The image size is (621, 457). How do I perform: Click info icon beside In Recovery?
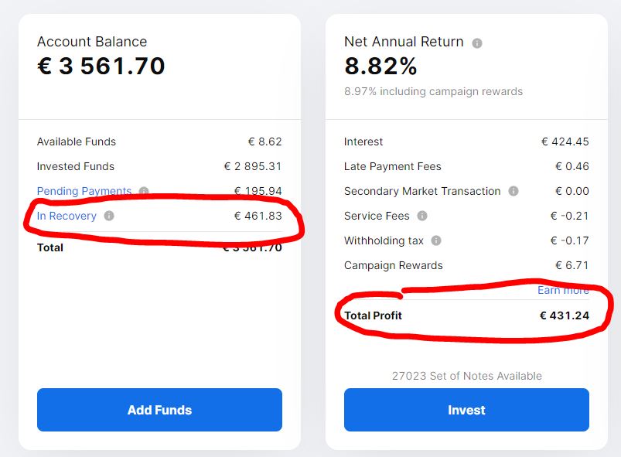click(109, 216)
